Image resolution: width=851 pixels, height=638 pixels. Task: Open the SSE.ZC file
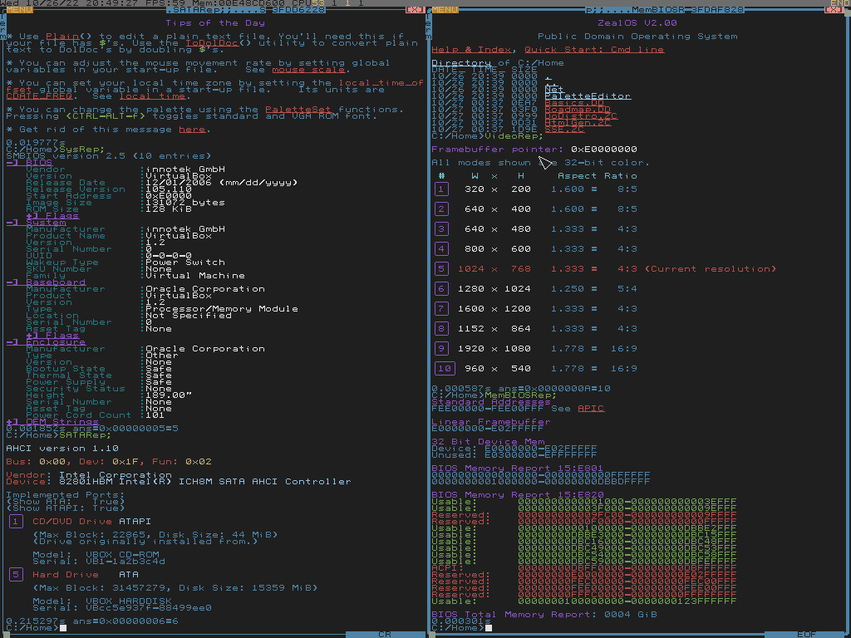point(564,129)
